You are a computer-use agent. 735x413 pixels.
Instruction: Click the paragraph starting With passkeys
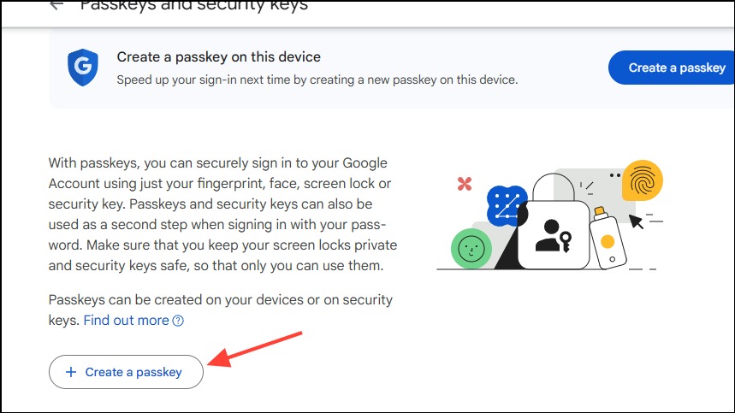tap(222, 214)
